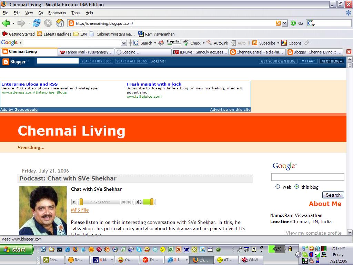This screenshot has height=265, width=353.
Task: Click the RSS feed icon in address bar
Action: pyautogui.click(x=278, y=23)
